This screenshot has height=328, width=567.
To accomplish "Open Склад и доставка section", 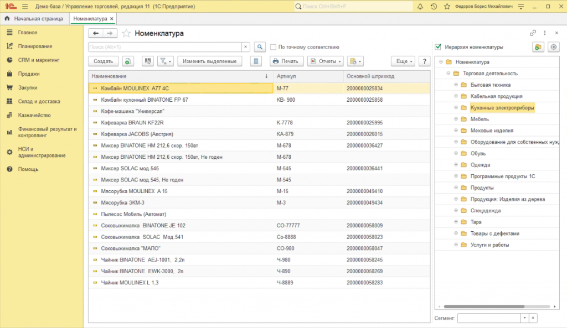I will (39, 101).
